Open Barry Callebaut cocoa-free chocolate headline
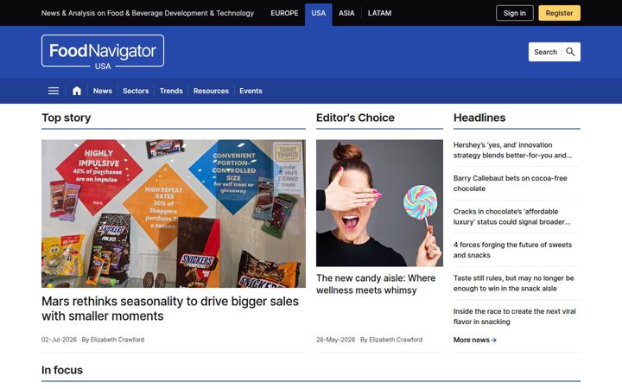622x389 pixels. 511,183
